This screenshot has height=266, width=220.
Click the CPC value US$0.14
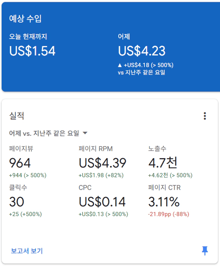pos(102,202)
